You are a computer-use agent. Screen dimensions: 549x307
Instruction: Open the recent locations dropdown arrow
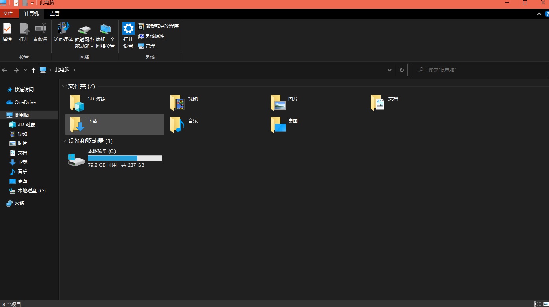click(x=26, y=70)
